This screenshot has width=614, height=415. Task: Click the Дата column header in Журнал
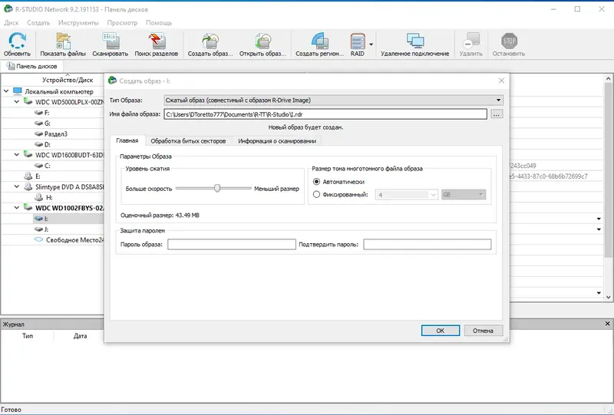pos(81,336)
